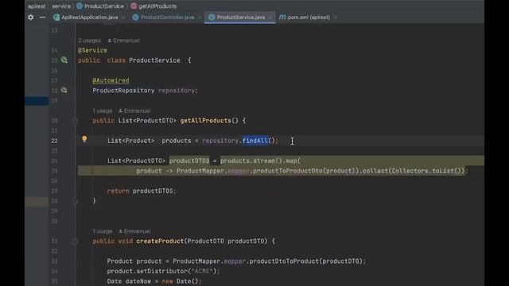Show '1 usage' hint above getAllProducts
This screenshot has height=286, width=509.
103,111
